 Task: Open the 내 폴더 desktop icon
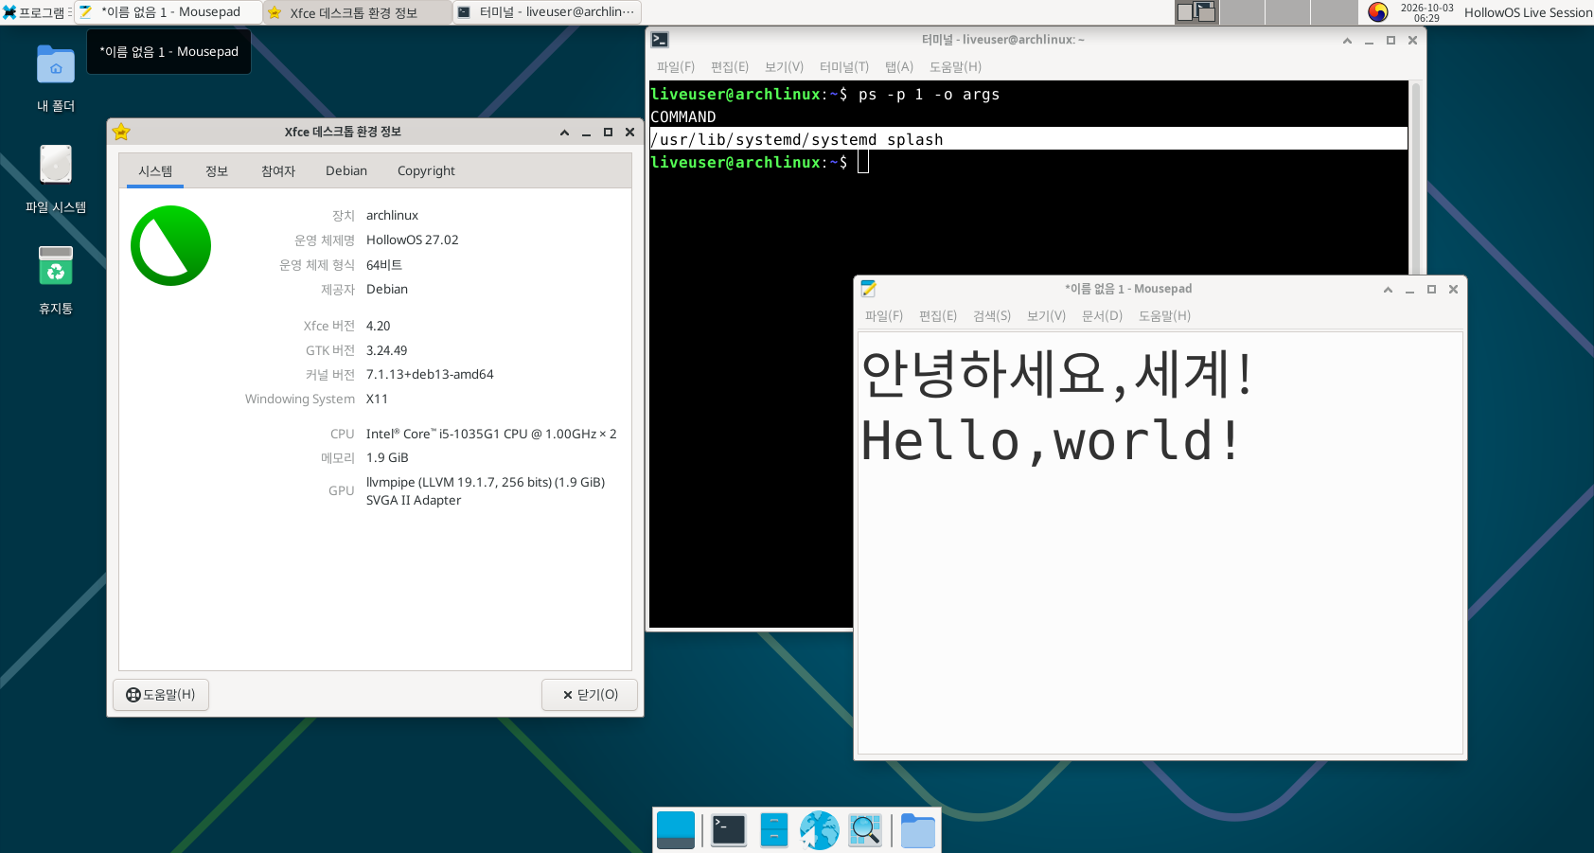click(x=56, y=79)
